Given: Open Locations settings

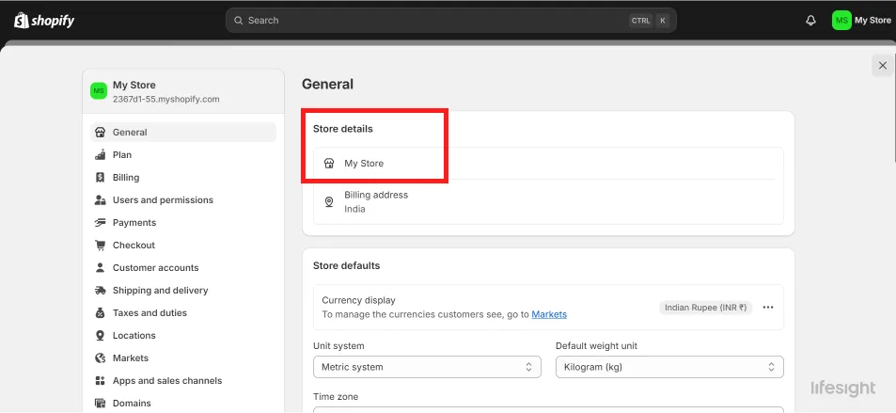Looking at the screenshot, I should [x=182, y=335].
